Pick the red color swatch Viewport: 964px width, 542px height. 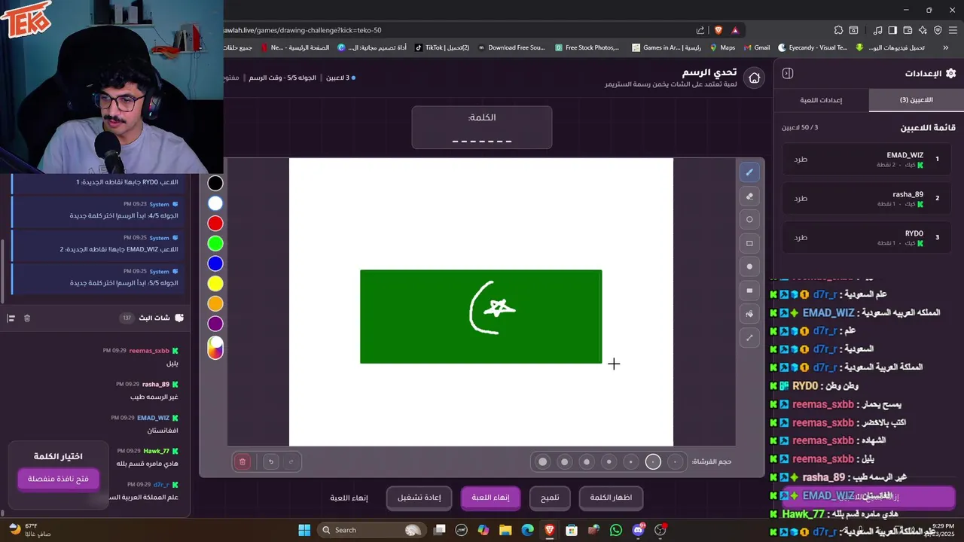pos(215,224)
